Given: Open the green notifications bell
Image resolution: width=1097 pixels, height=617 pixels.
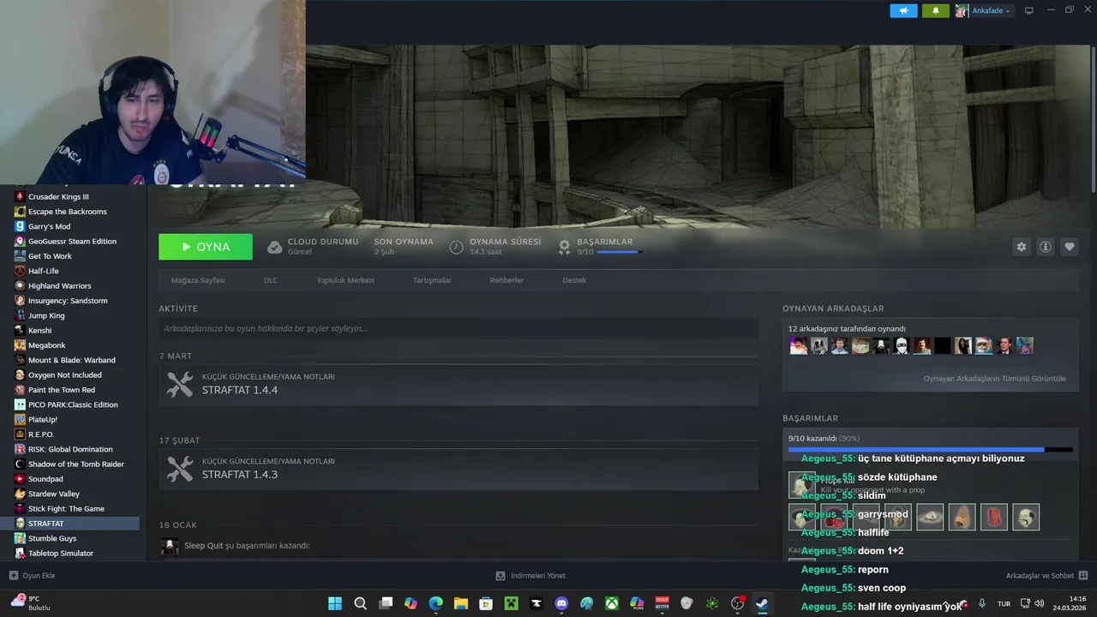Looking at the screenshot, I should pyautogui.click(x=935, y=10).
